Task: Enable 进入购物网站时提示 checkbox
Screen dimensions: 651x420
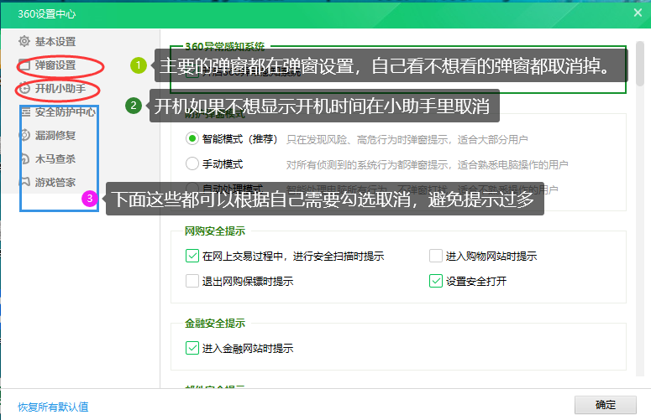Action: pyautogui.click(x=435, y=256)
